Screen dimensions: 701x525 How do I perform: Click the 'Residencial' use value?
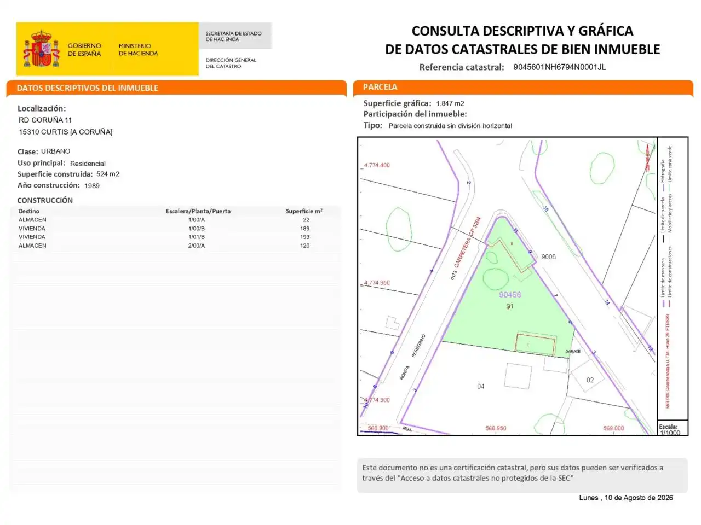click(x=88, y=164)
